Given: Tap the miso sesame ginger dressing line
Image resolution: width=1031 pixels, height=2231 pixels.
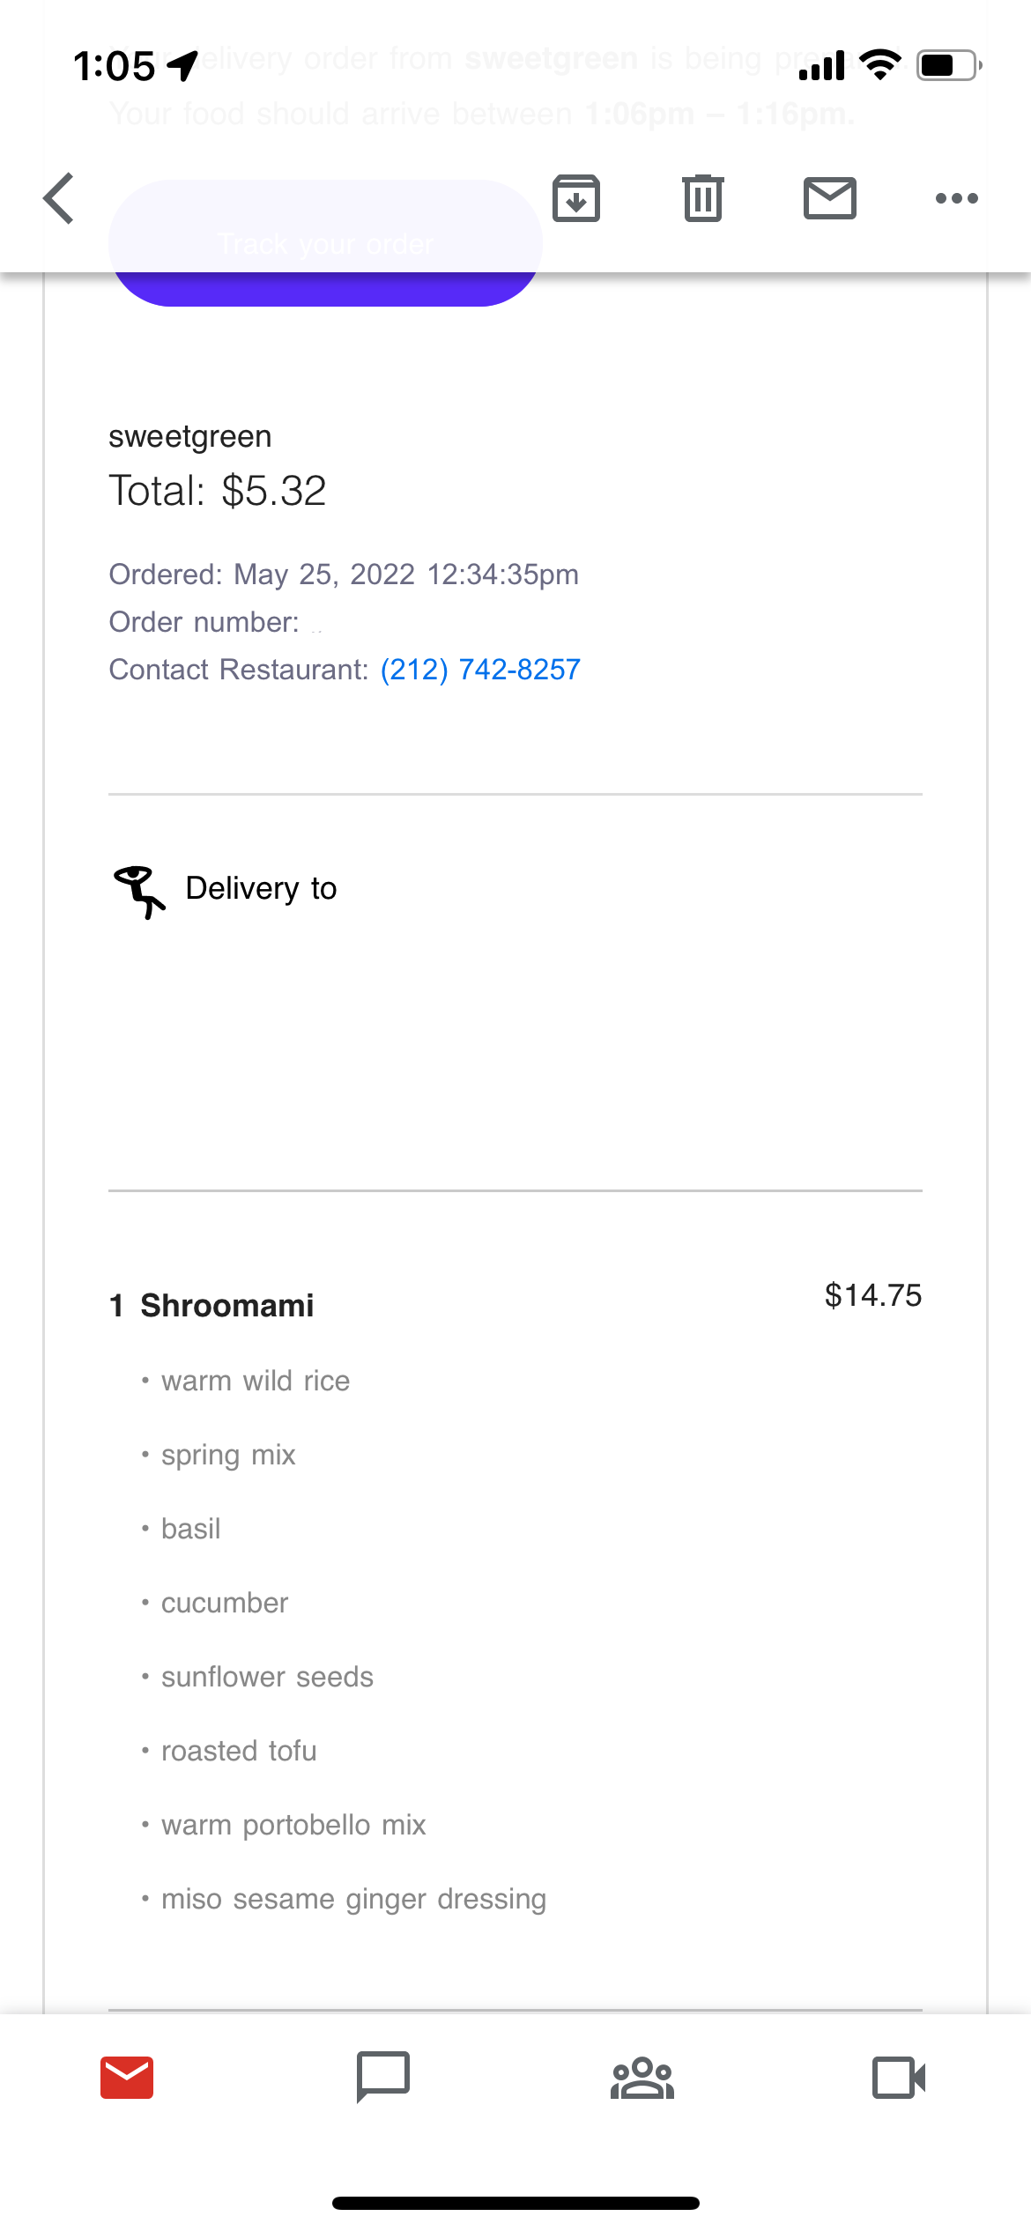Looking at the screenshot, I should pyautogui.click(x=353, y=1899).
